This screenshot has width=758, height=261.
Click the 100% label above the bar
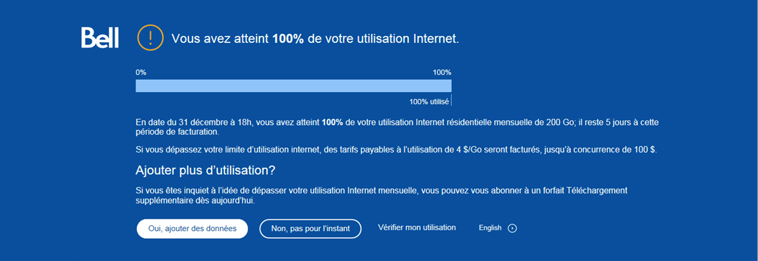click(x=442, y=72)
